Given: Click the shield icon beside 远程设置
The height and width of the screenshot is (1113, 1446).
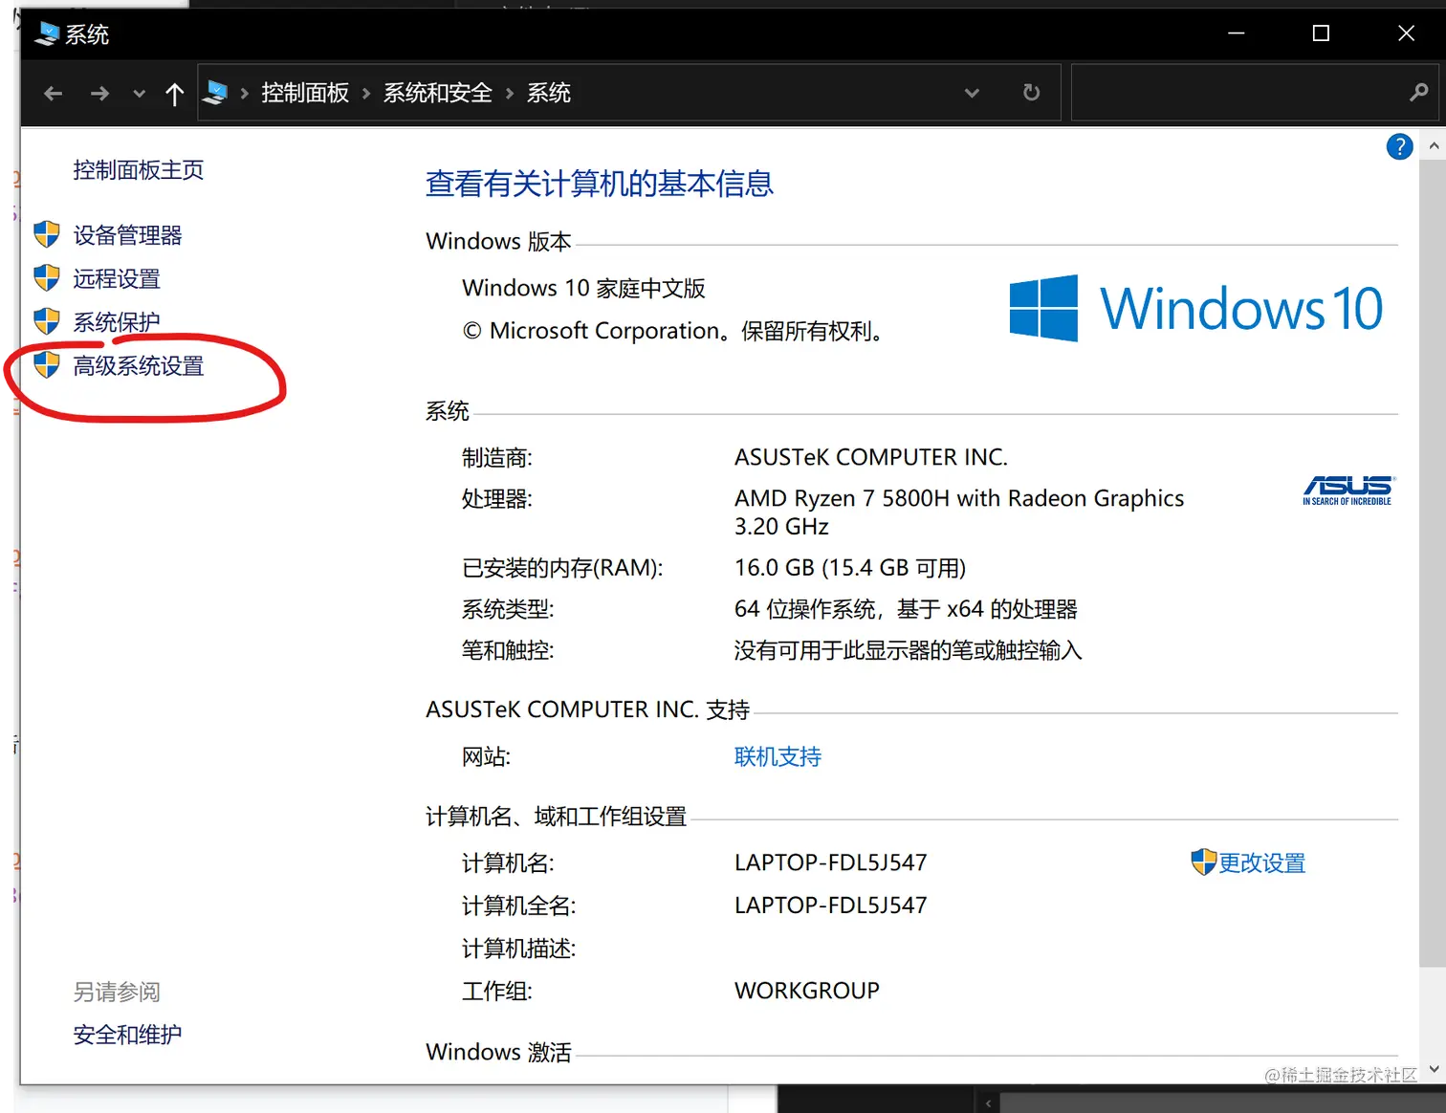Looking at the screenshot, I should click(47, 278).
